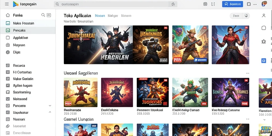Image resolution: width=272 pixels, height=136 pixels.
Task: Open the cowboy gunner featured card
Action: coord(190,45)
